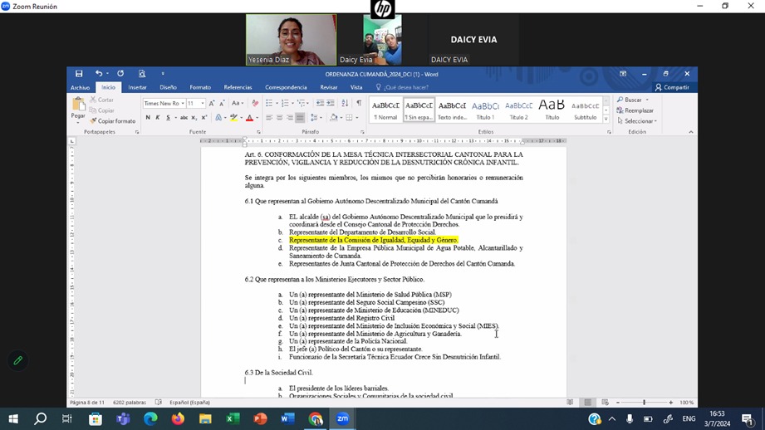Toggle justified text alignment

(300, 118)
